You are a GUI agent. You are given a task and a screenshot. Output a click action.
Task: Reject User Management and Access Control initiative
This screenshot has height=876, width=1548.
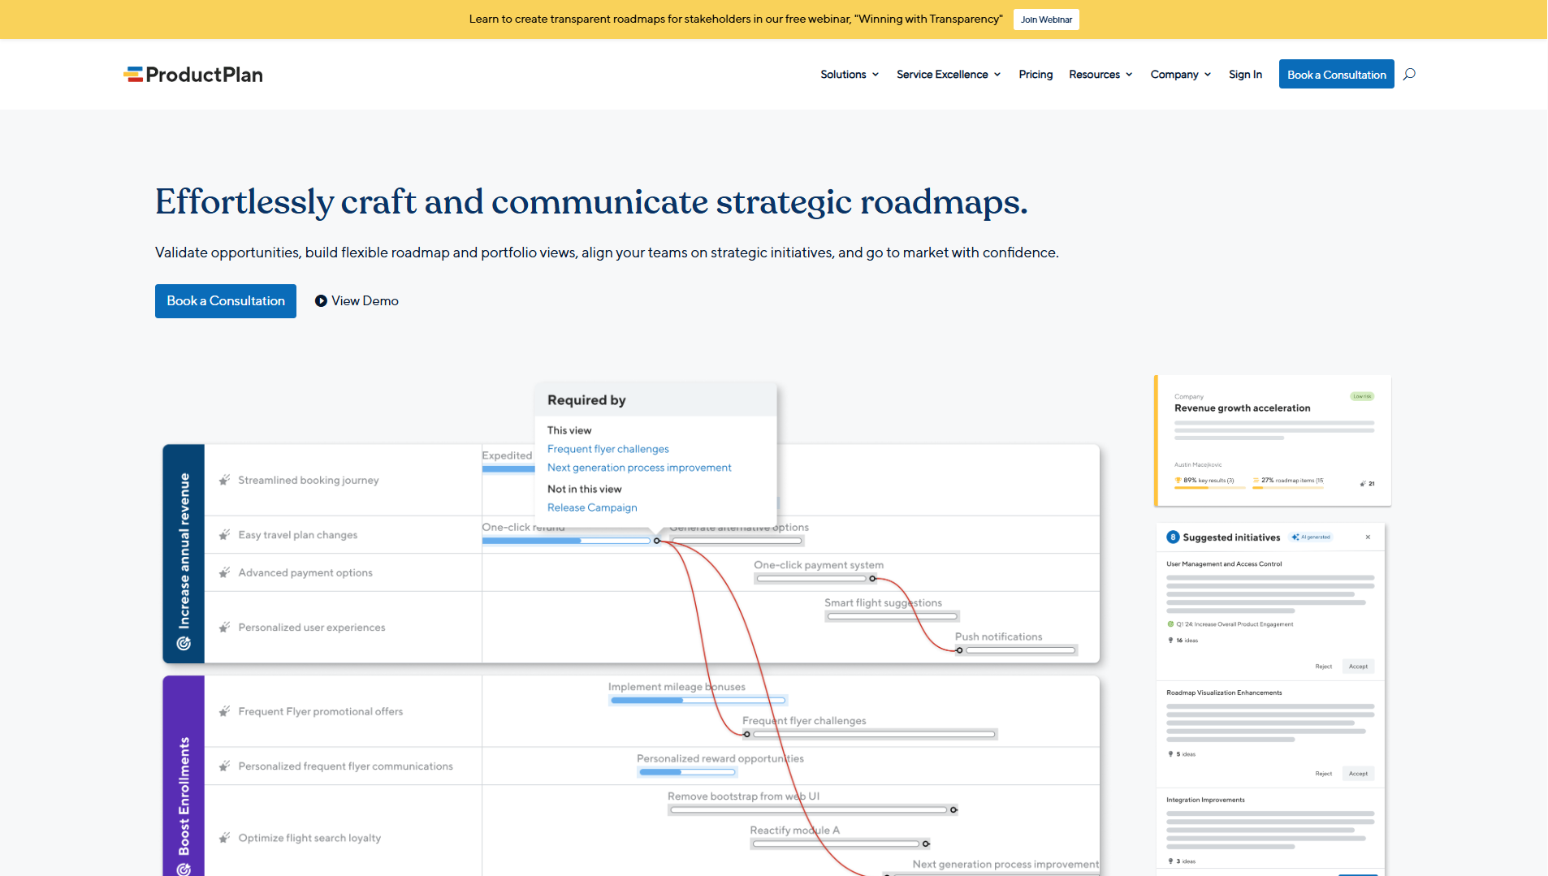(x=1323, y=667)
